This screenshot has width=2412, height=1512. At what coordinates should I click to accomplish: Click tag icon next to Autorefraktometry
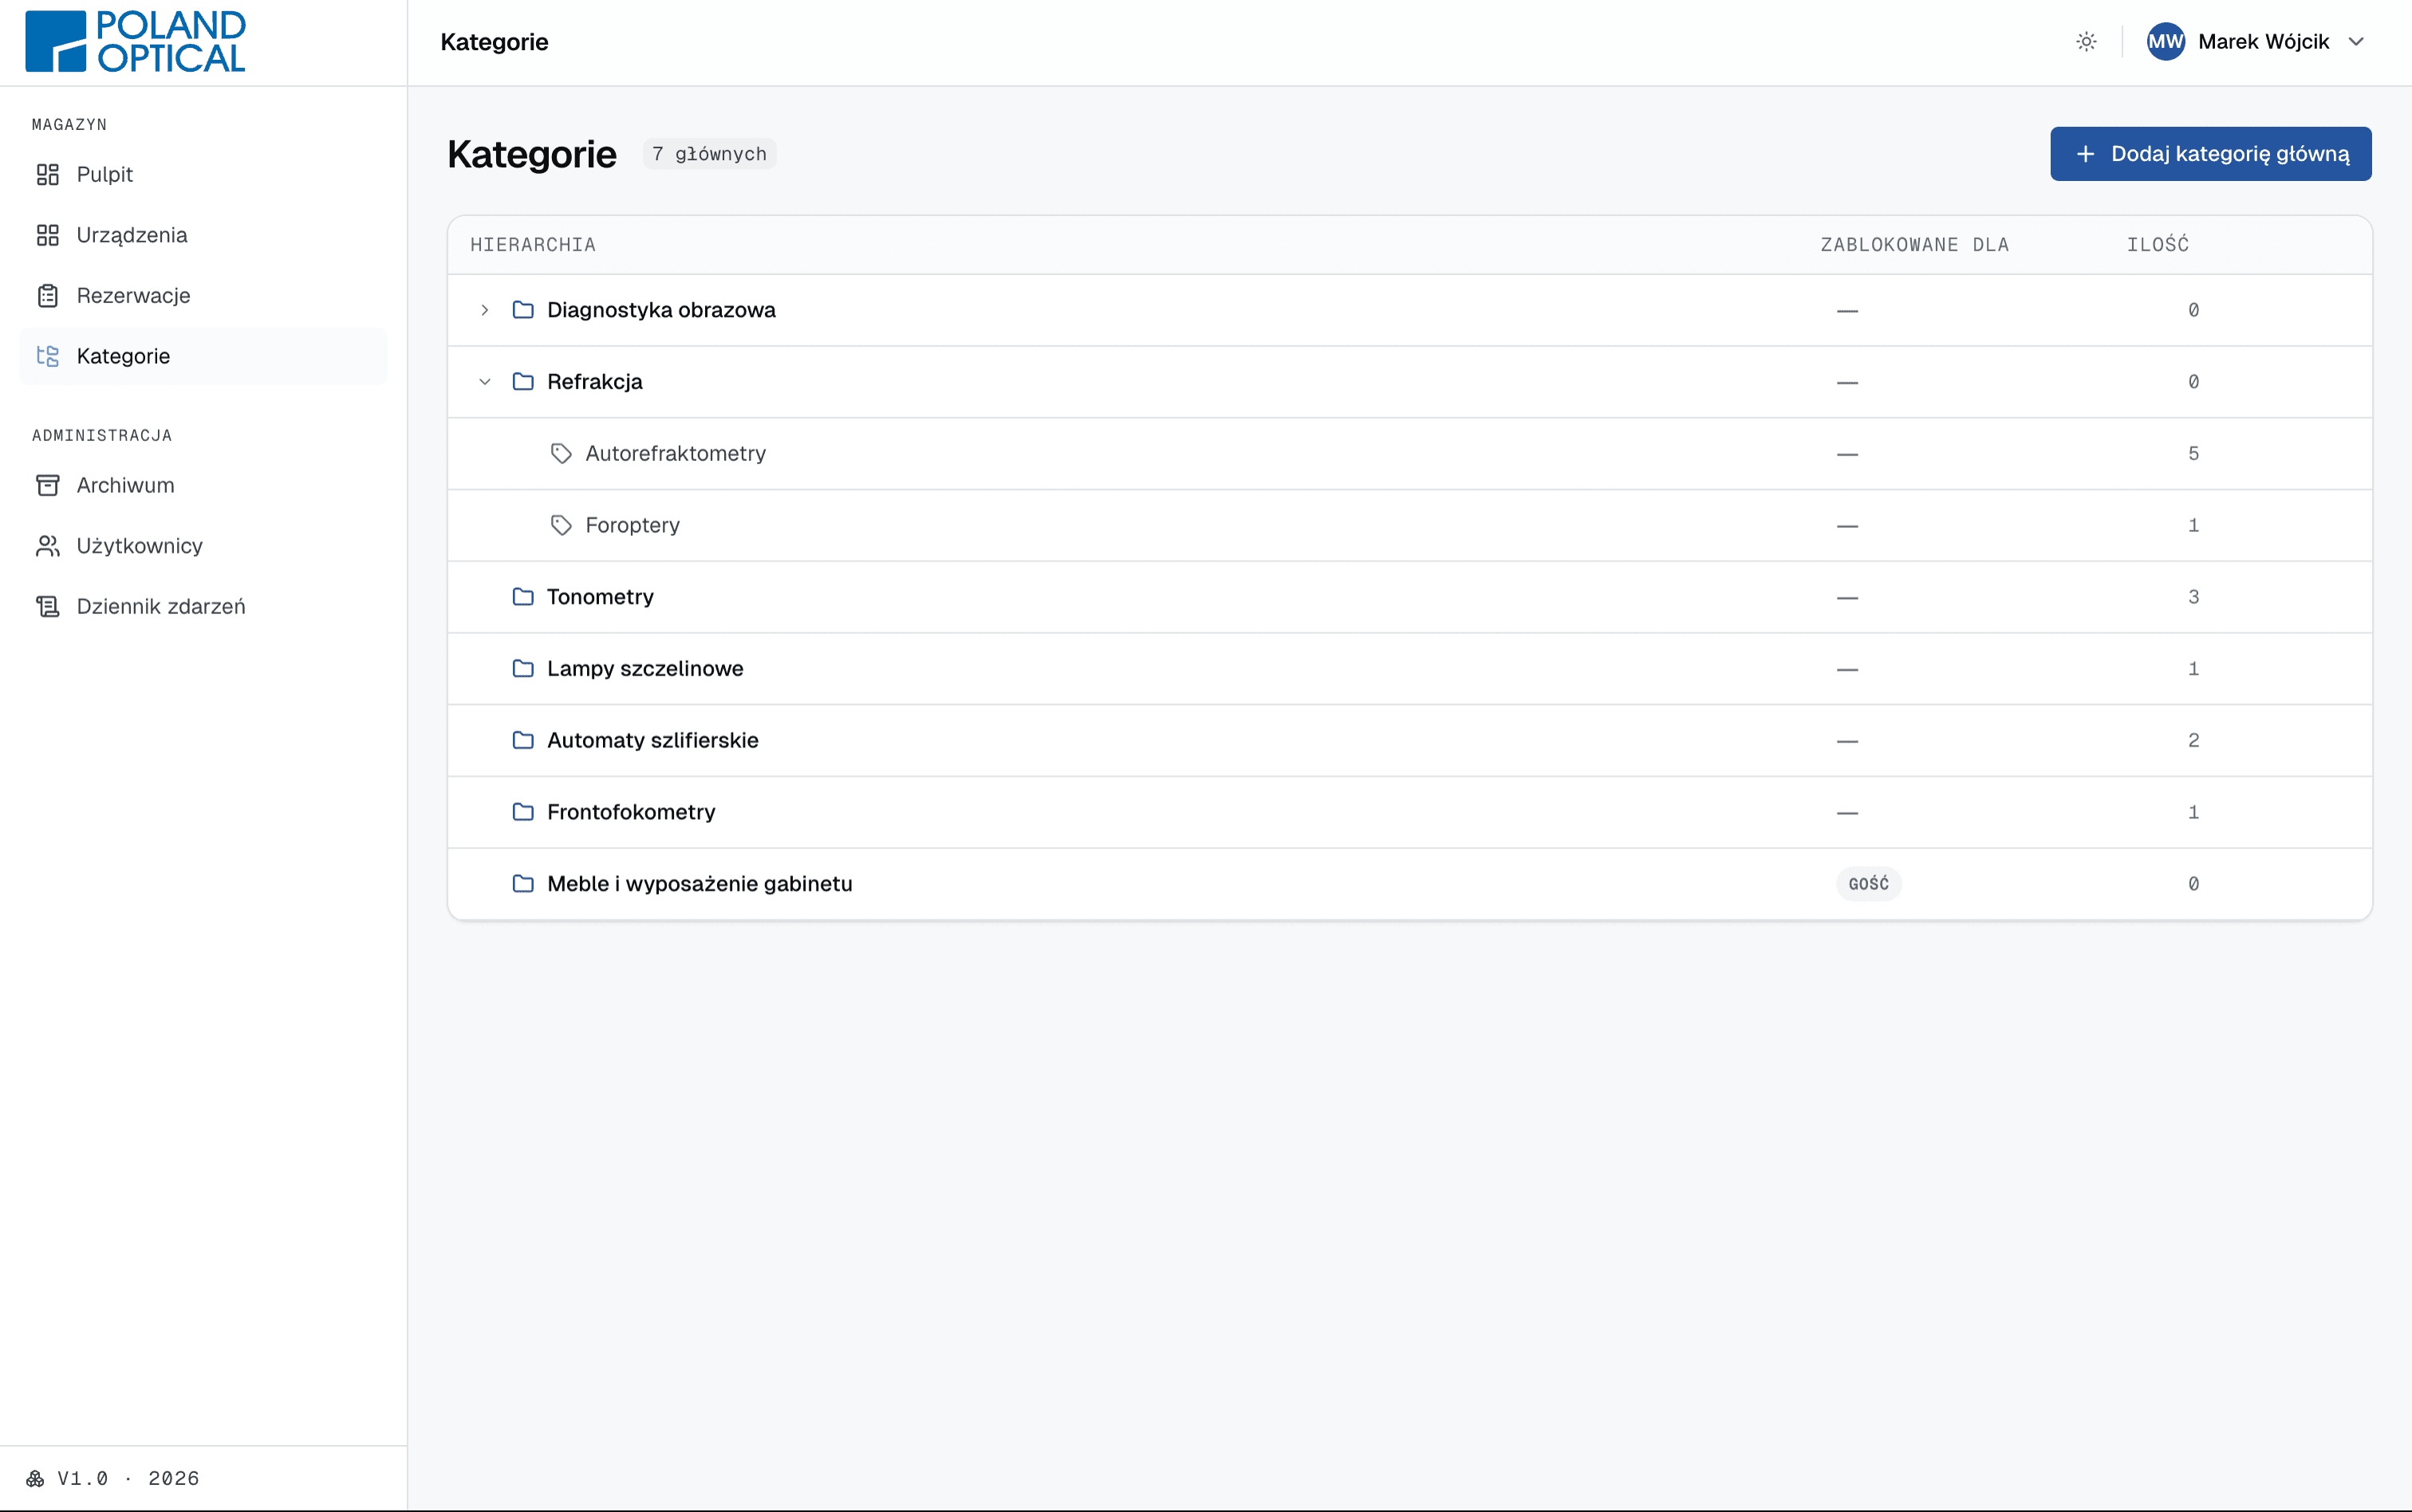click(x=561, y=454)
